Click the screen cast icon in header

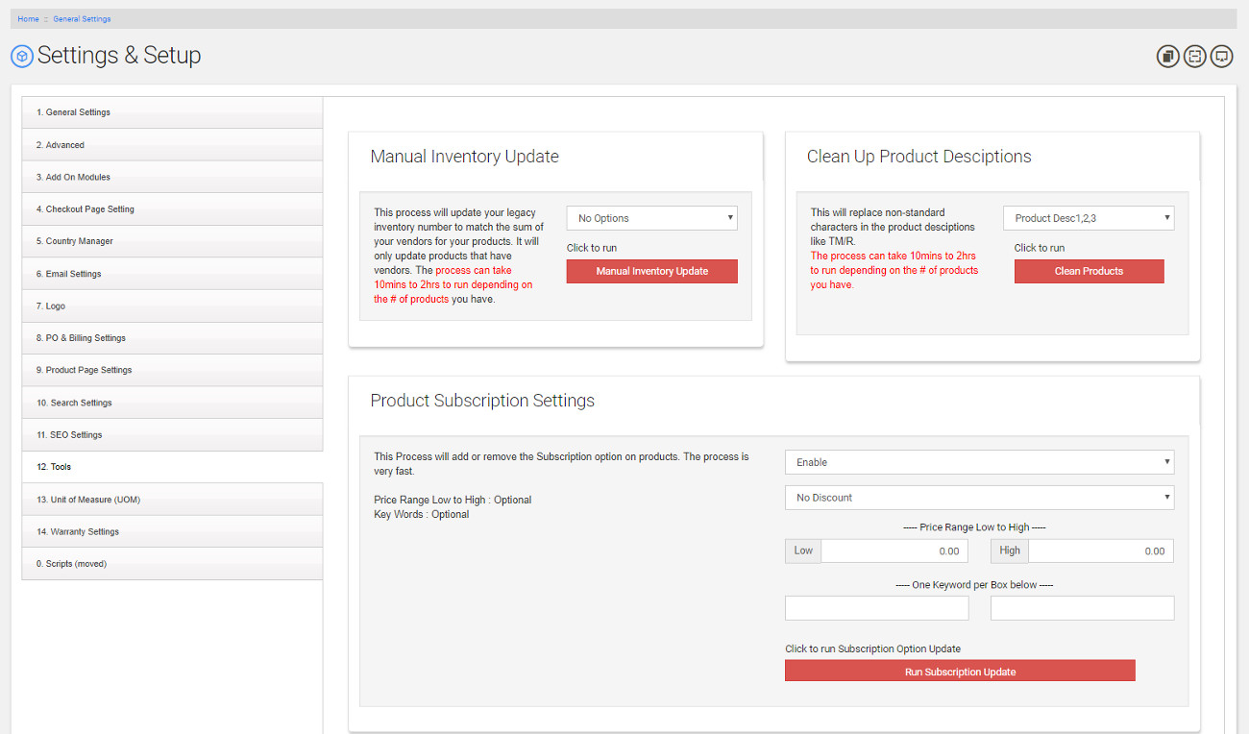pos(1221,57)
